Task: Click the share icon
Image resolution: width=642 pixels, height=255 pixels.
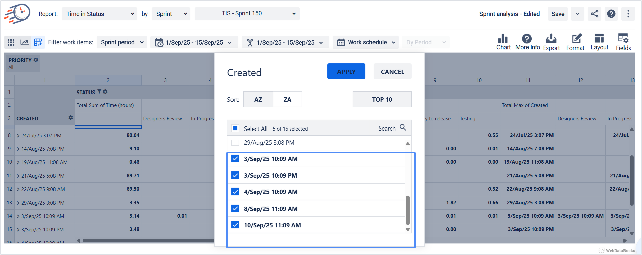Action: pyautogui.click(x=595, y=14)
